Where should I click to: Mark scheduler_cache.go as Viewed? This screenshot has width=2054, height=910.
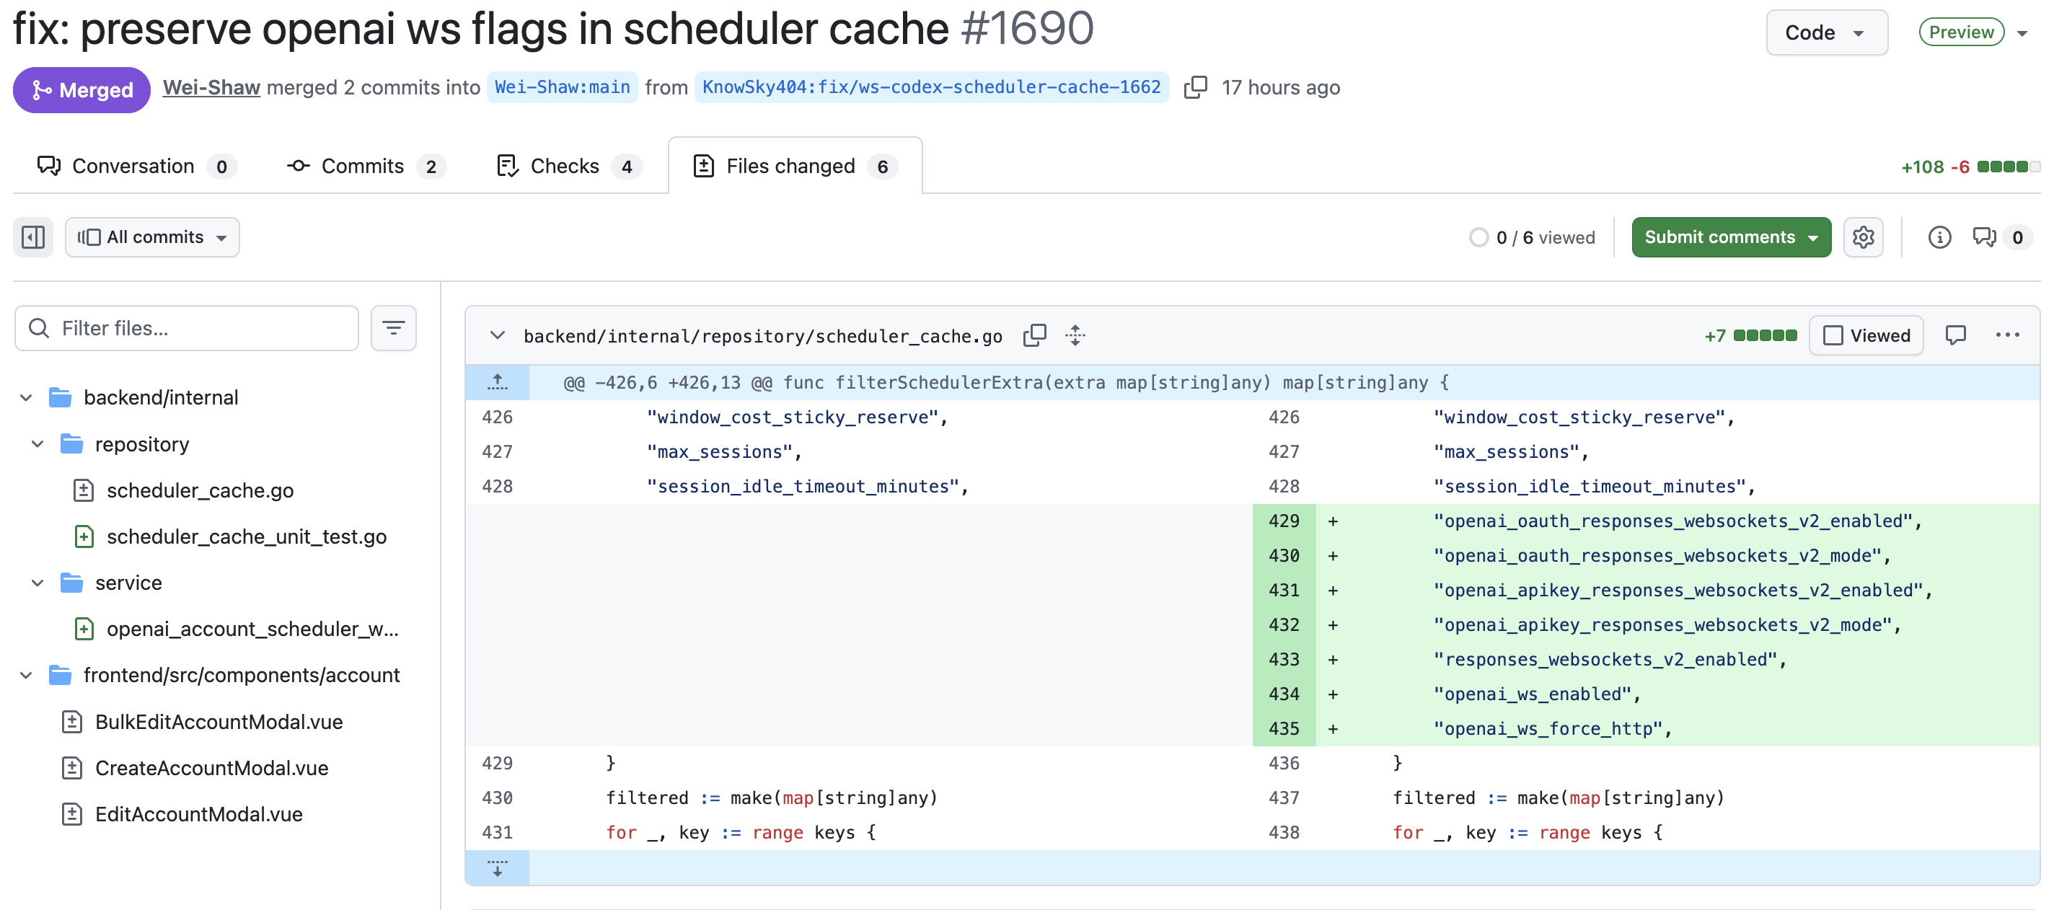coord(1866,336)
